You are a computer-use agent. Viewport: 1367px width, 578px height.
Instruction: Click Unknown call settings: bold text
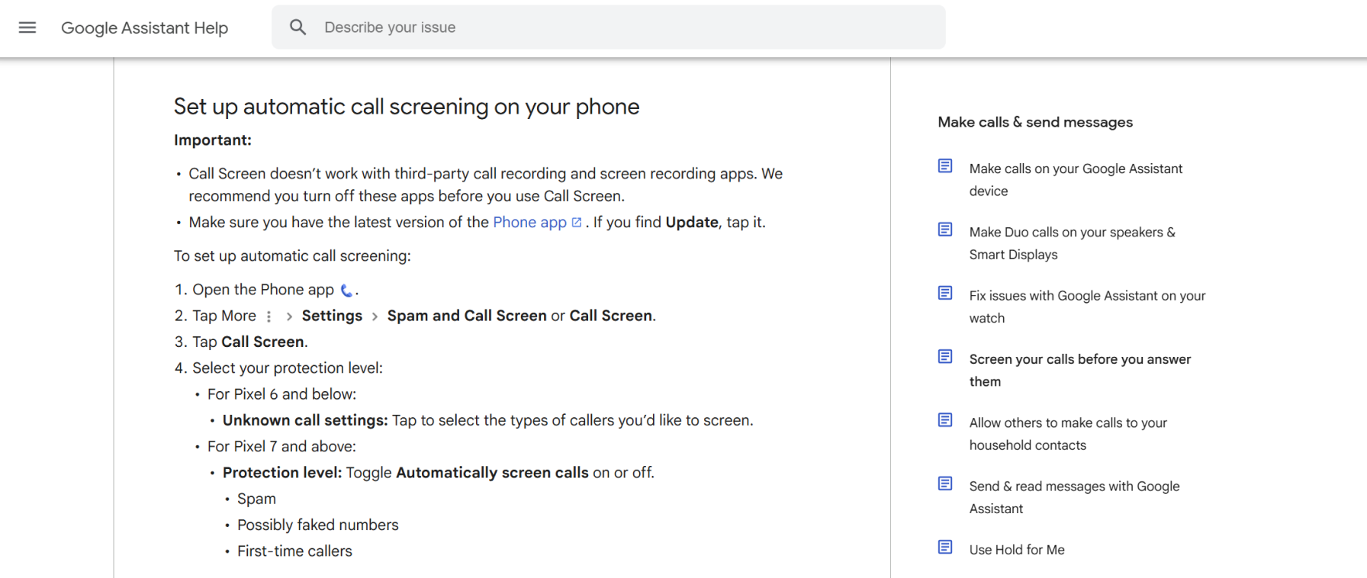305,420
